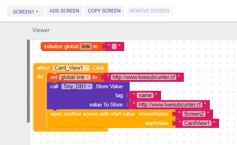Edit the variable name field 'link'
Viewport: 237px width, 145px height.
(86, 46)
